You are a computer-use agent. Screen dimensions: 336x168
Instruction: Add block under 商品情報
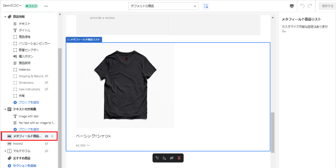click(x=26, y=102)
